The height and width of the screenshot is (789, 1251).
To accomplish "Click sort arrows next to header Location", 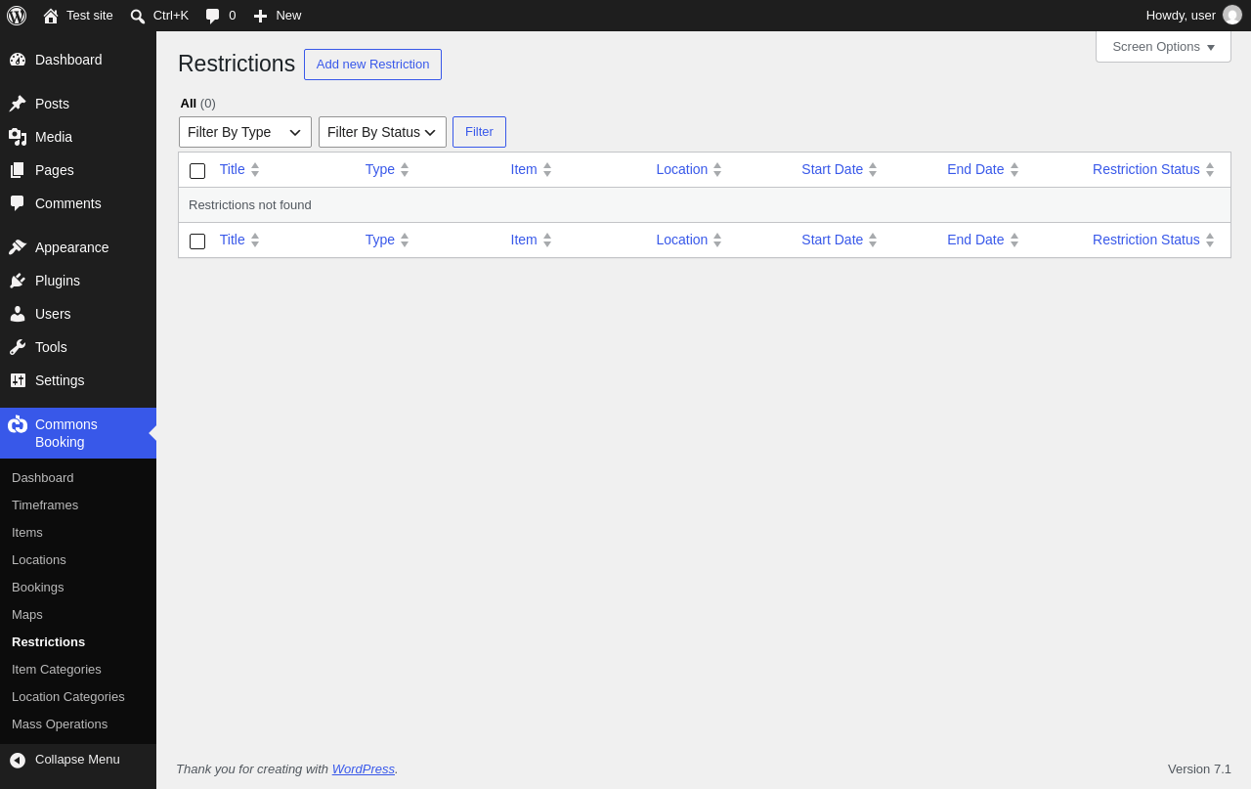I will pyautogui.click(x=717, y=169).
